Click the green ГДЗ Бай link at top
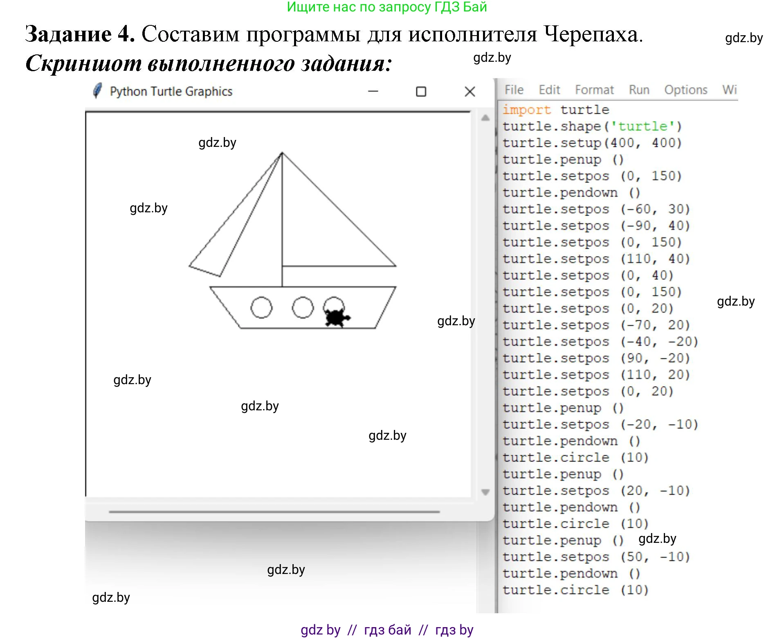The image size is (775, 639). [x=386, y=7]
